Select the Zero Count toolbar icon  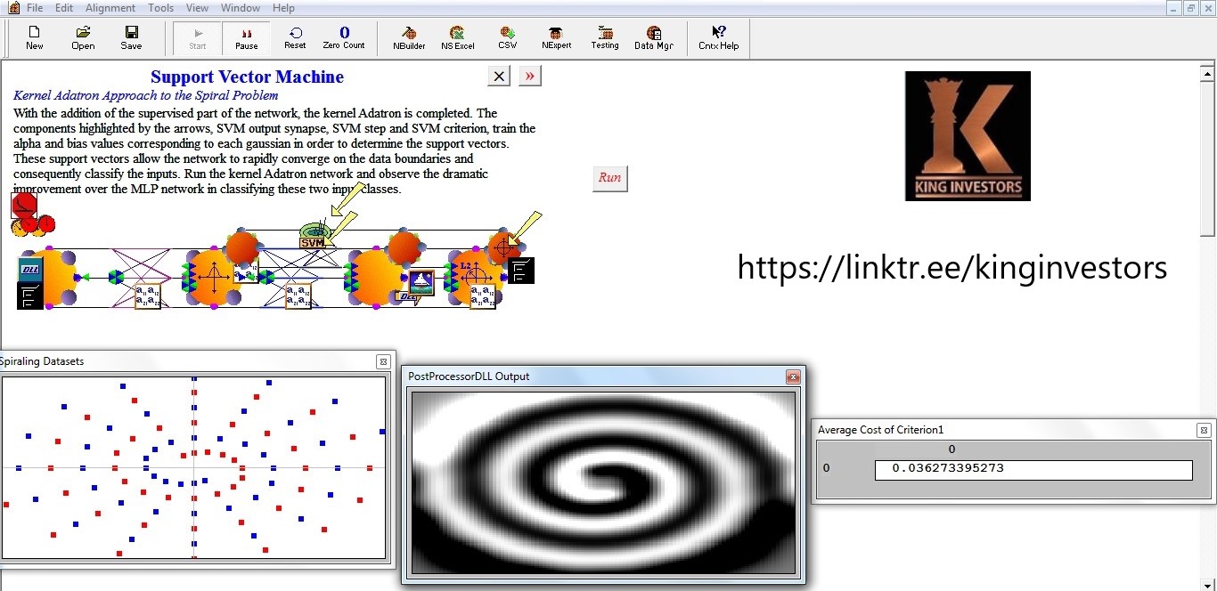[344, 37]
